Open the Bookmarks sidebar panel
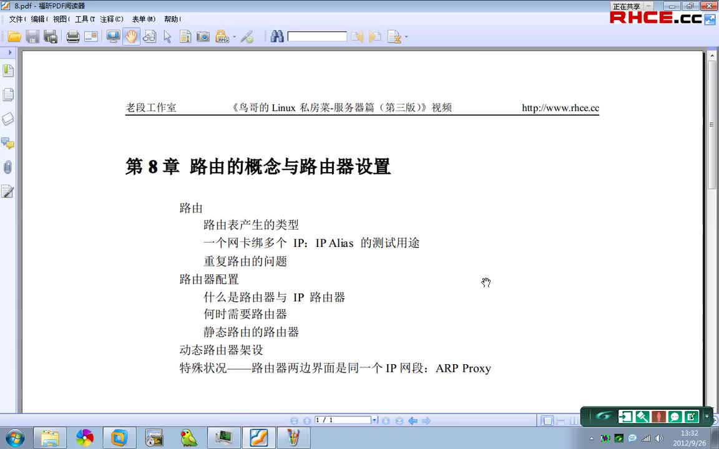The image size is (719, 449). click(7, 70)
